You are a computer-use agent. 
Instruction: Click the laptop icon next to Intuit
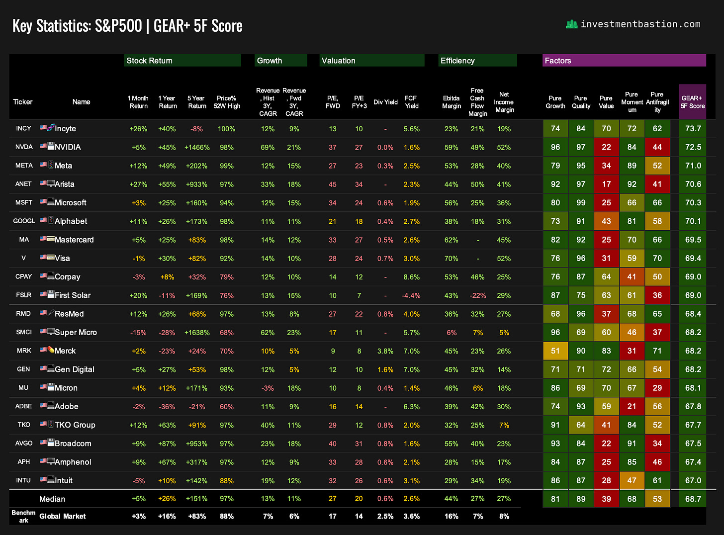[51, 480]
